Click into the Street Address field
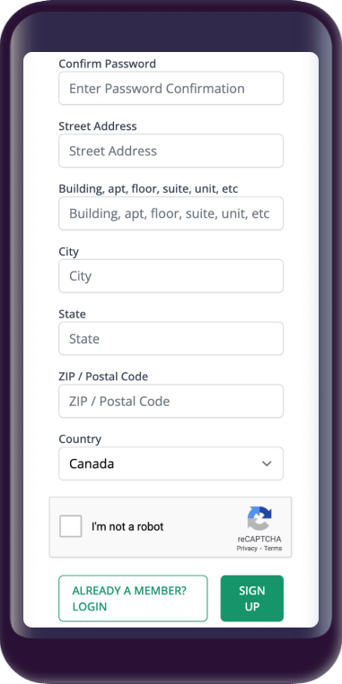The height and width of the screenshot is (684, 342). [x=171, y=151]
